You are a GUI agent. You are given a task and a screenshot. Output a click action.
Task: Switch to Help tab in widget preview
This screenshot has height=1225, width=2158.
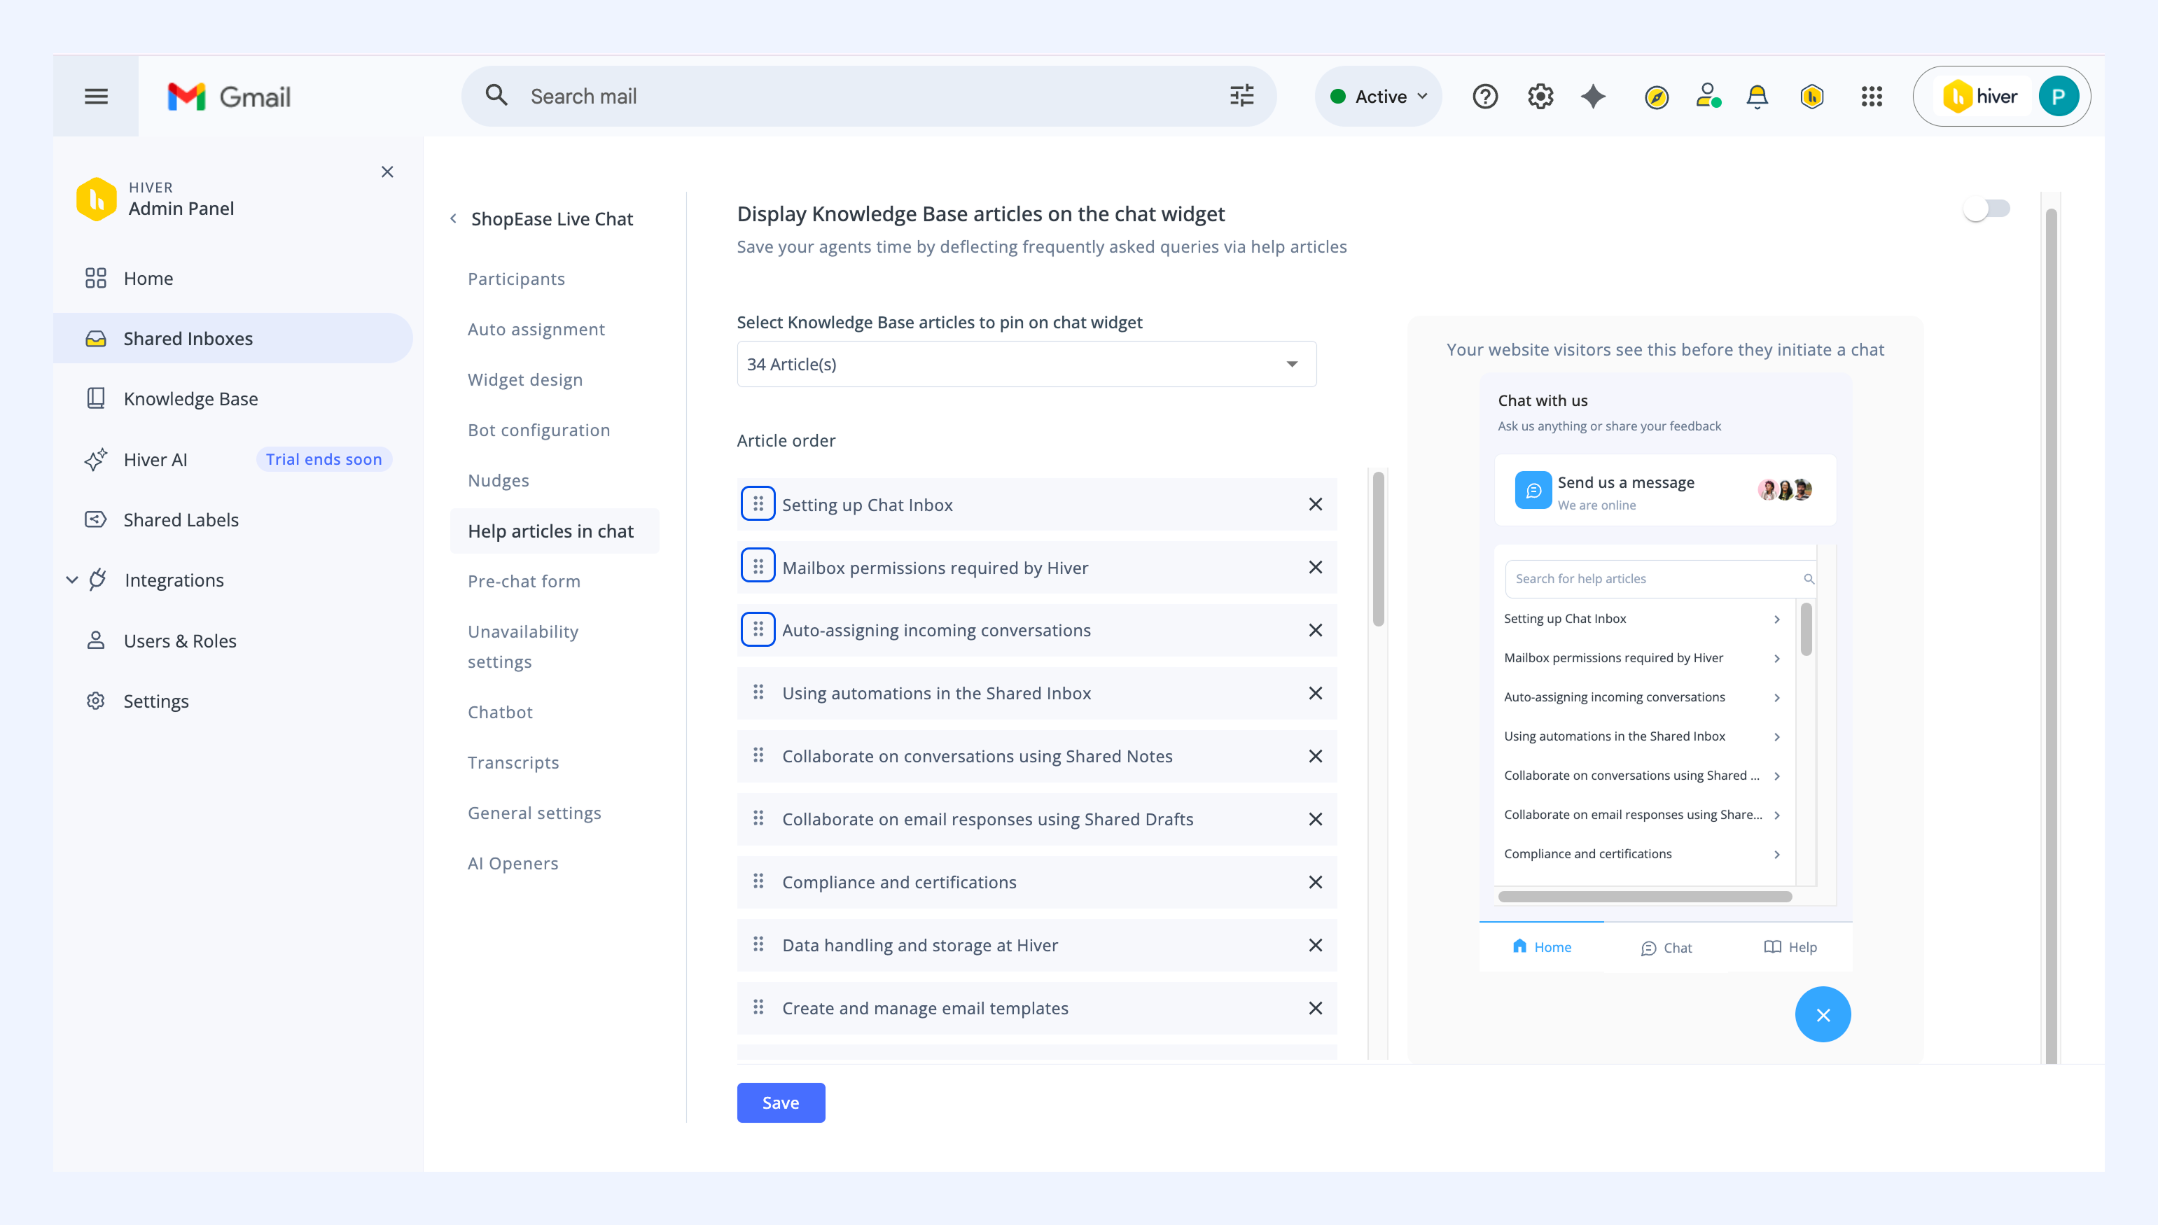point(1790,947)
